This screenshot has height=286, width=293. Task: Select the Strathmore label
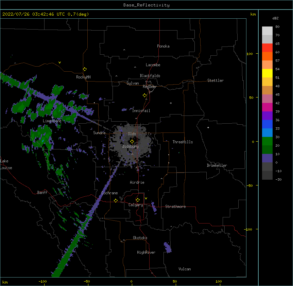click(175, 207)
